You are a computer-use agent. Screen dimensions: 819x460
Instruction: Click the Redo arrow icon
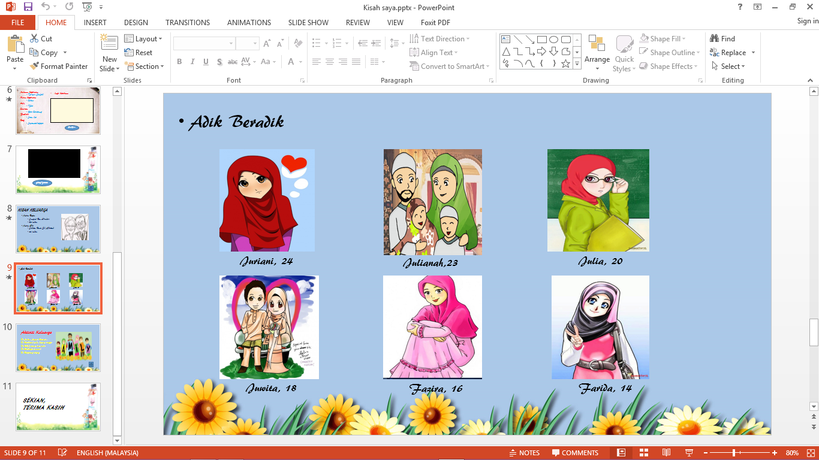[69, 7]
